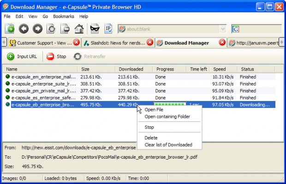Image resolution: width=286 pixels, height=184 pixels.
Task: Click status dot of e-capsule_es_enterprise_safe row
Action: point(8,97)
